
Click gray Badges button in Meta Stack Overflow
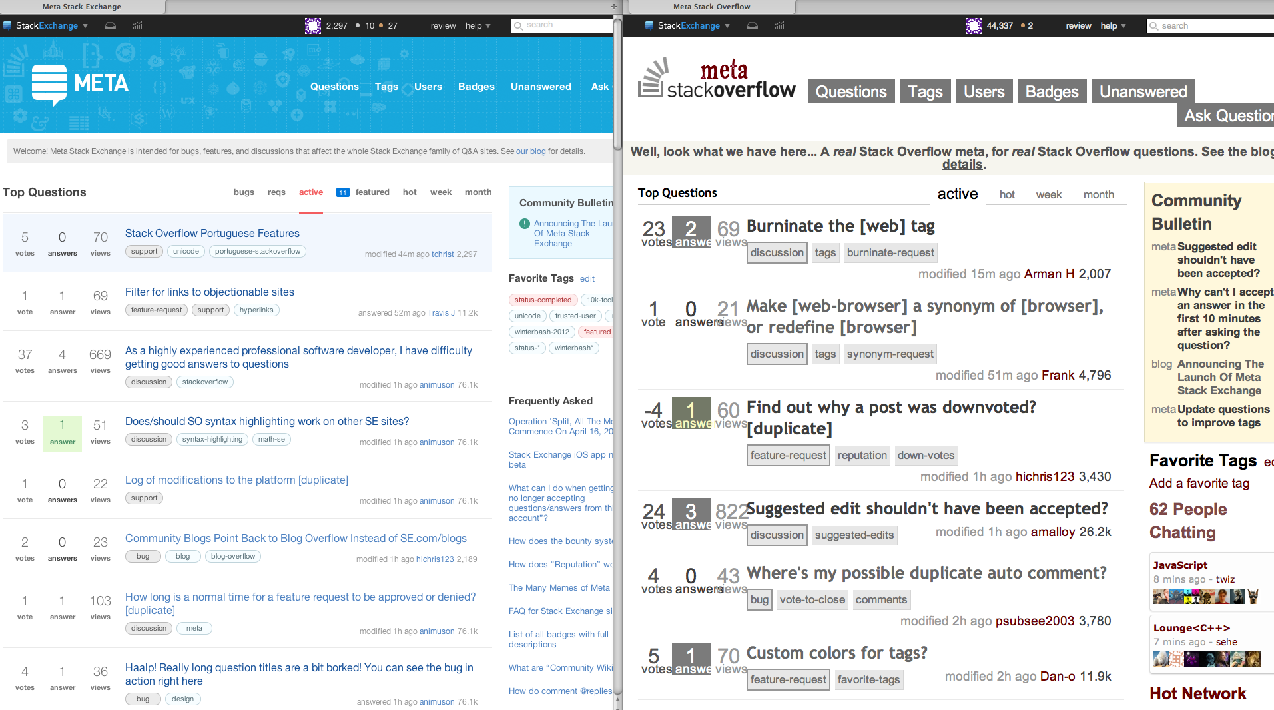click(x=1052, y=92)
